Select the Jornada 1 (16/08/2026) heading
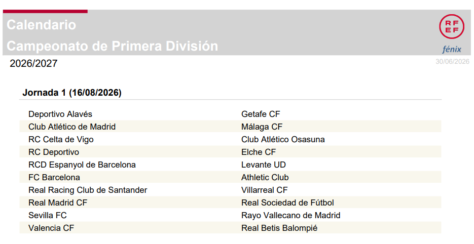The height and width of the screenshot is (244, 474). point(72,93)
